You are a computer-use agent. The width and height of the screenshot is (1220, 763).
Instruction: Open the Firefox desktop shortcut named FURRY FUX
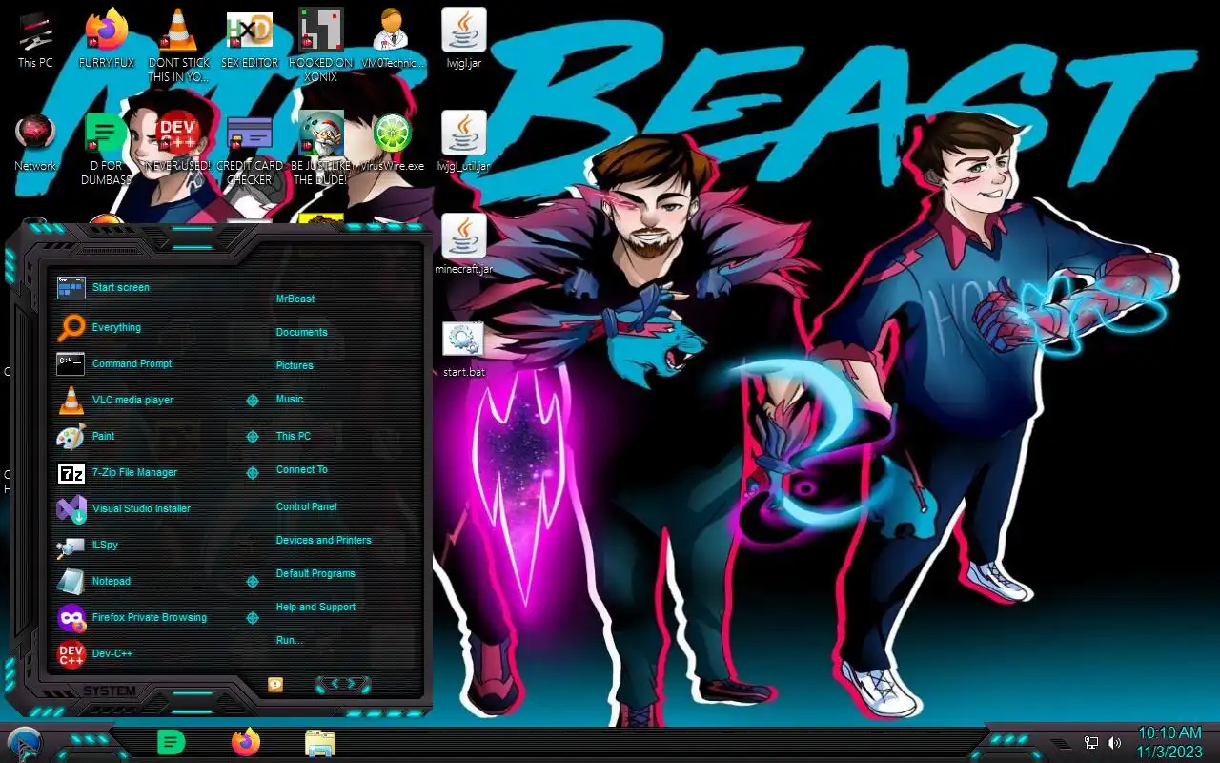coord(107,38)
